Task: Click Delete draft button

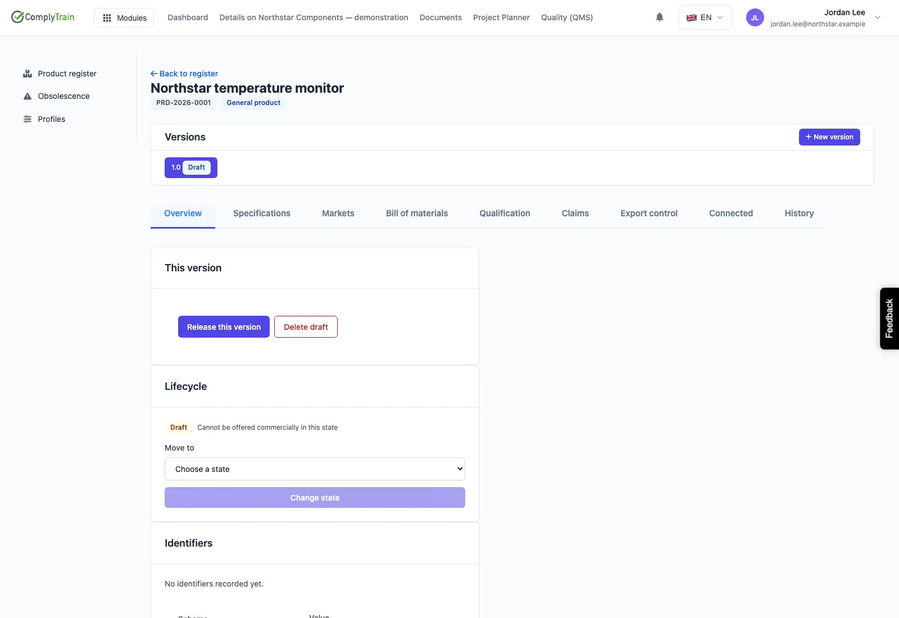Action: (x=306, y=327)
